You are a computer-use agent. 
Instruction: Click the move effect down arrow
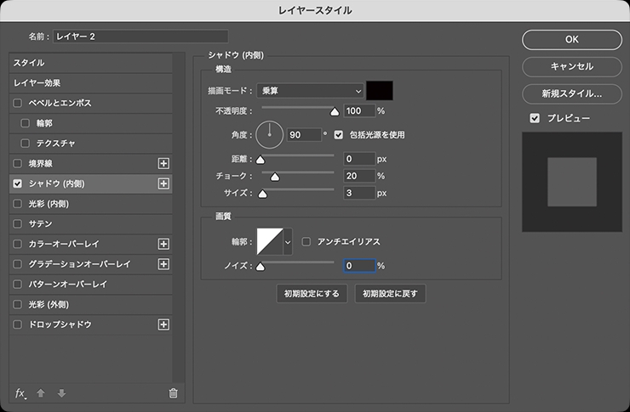[x=60, y=392]
